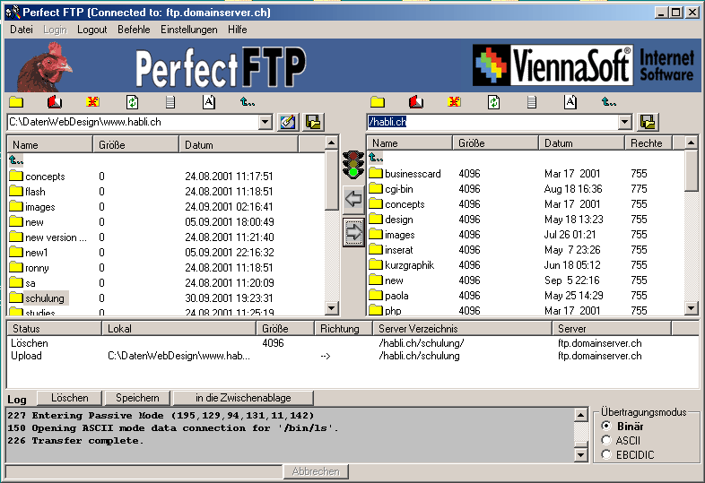Click the parent directory icon in local toolbar
The image size is (705, 483).
(248, 102)
